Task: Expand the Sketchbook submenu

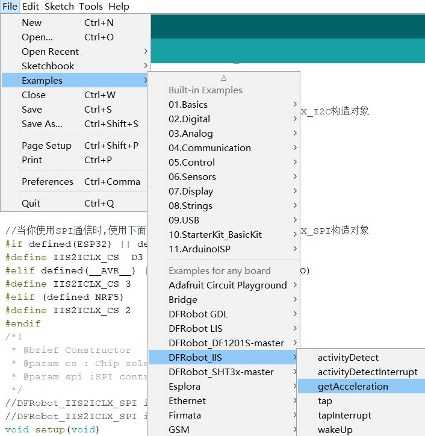Action: coord(75,66)
